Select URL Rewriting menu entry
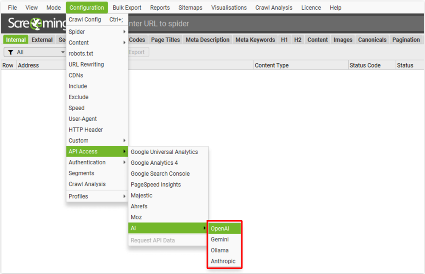Image resolution: width=425 pixels, height=274 pixels. click(x=97, y=64)
